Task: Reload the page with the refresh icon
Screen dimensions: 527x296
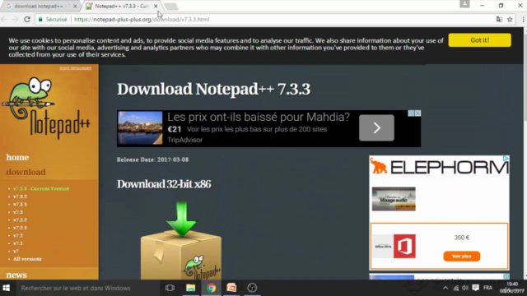Action: click(x=27, y=20)
